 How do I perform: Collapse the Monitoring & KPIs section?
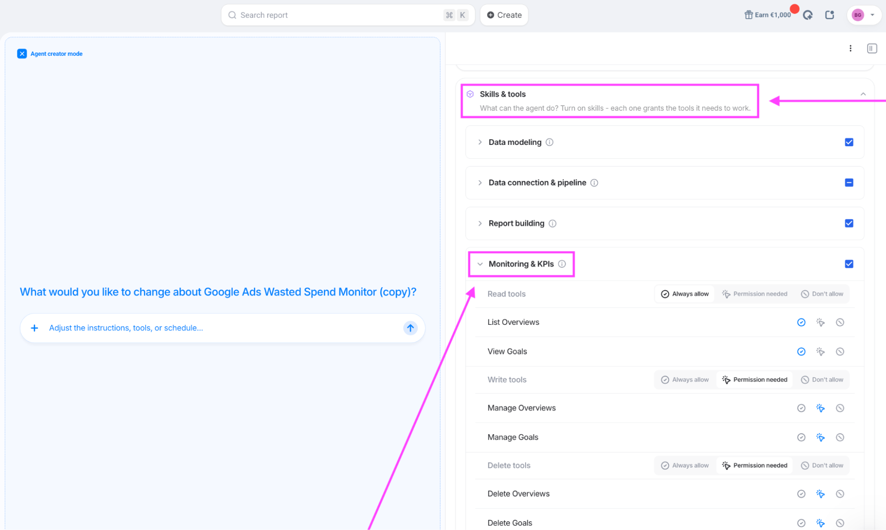tap(480, 264)
